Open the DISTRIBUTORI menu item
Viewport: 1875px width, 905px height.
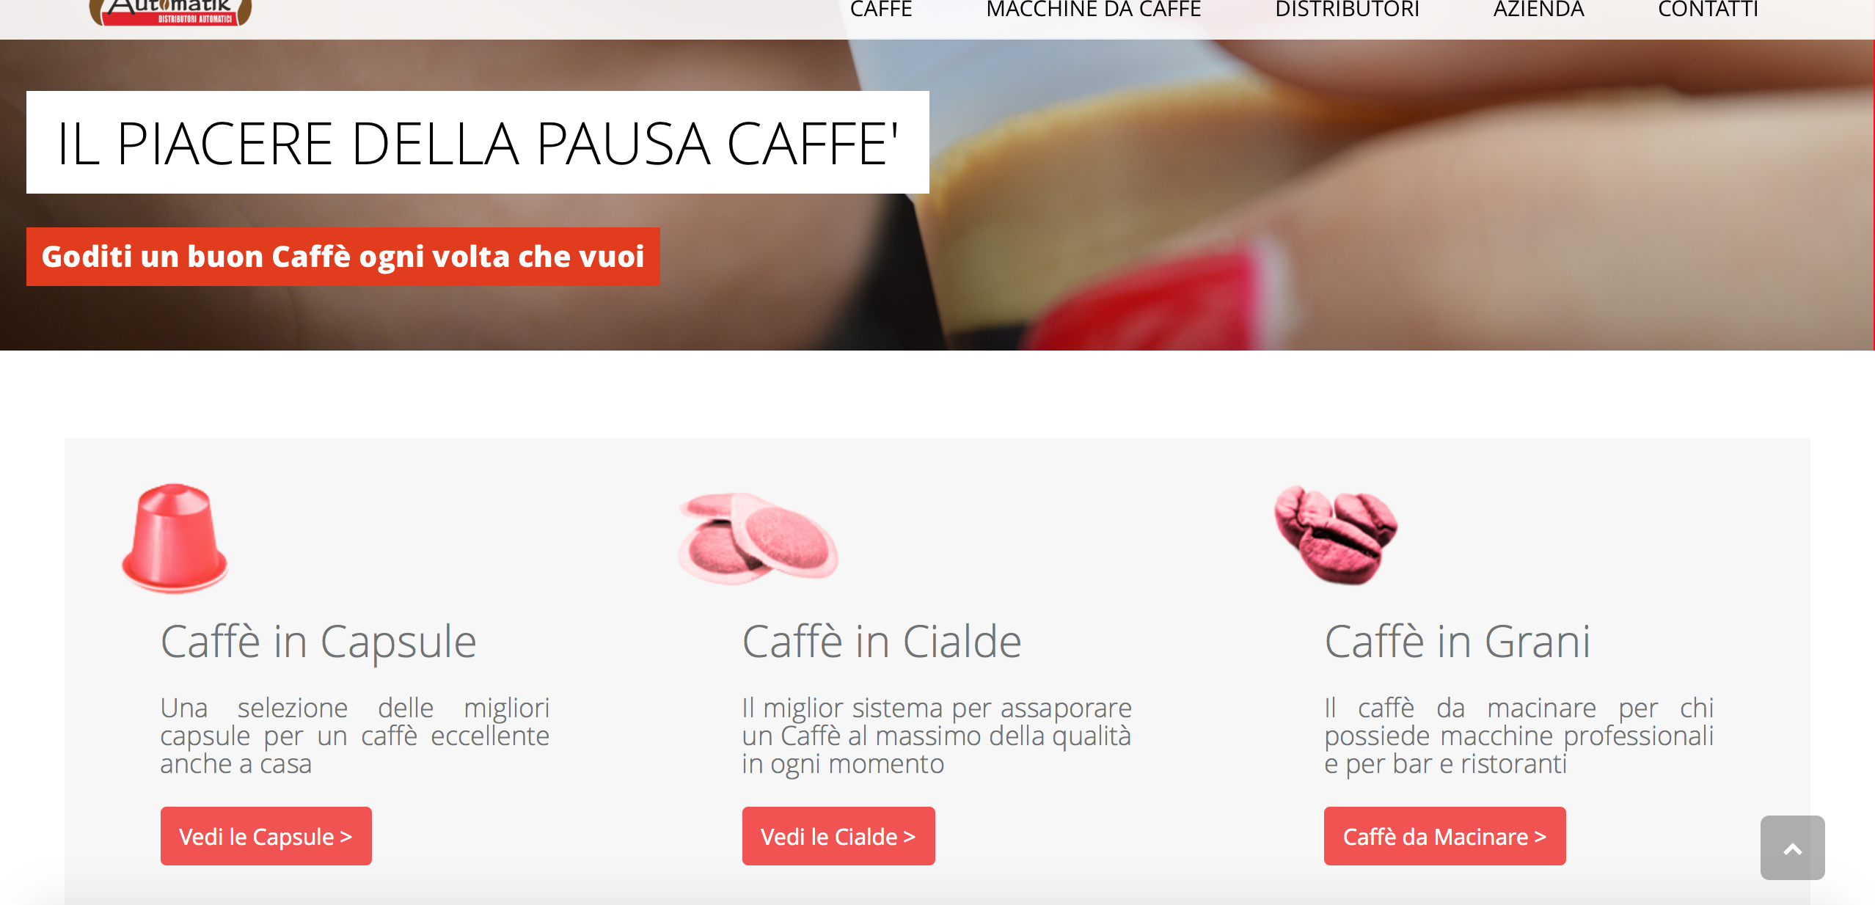[x=1347, y=10]
